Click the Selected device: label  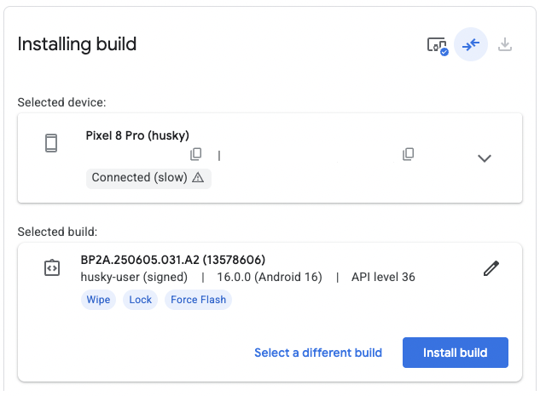62,102
